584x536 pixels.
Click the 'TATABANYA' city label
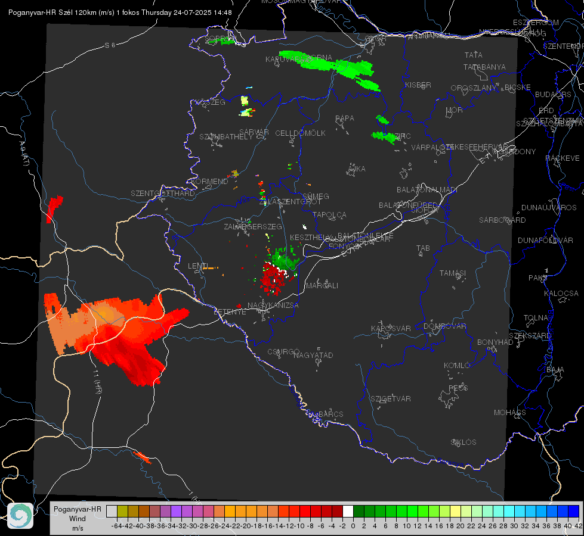(484, 67)
